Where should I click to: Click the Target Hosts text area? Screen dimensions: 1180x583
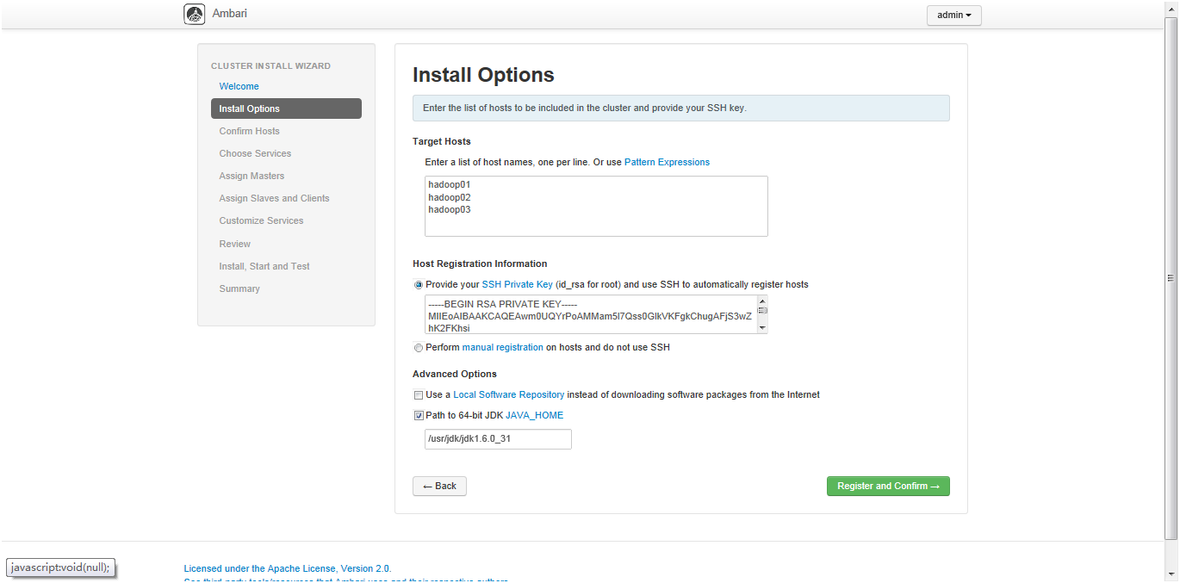(x=596, y=206)
